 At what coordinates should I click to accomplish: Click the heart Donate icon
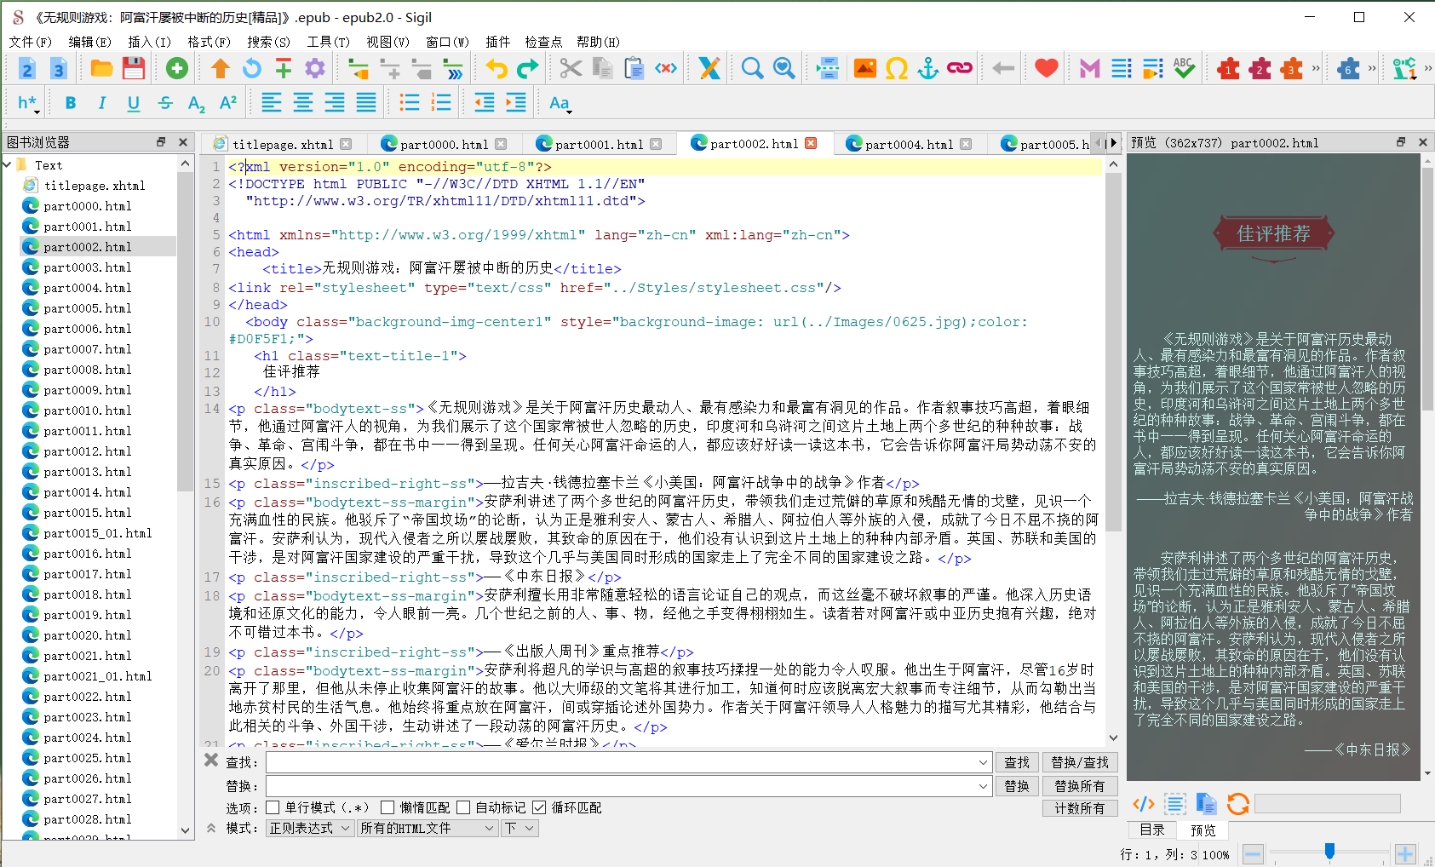(1045, 68)
